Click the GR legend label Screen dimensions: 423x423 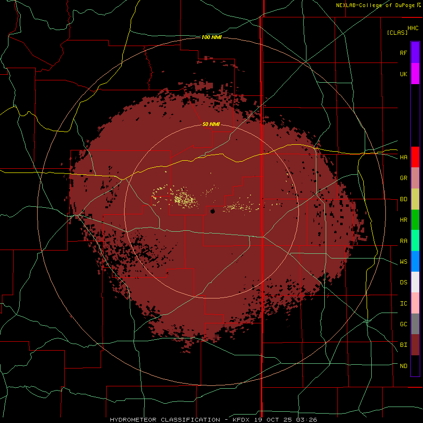[x=403, y=178]
